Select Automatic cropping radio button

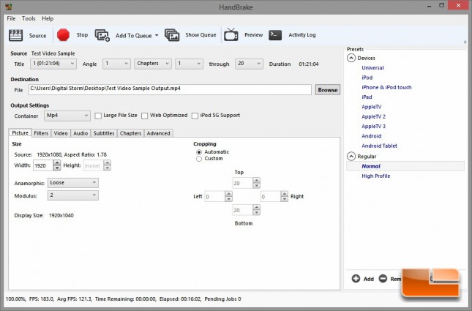(199, 152)
